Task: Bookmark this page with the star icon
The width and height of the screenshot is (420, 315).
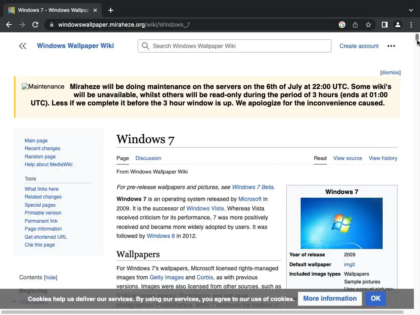Action: [368, 25]
